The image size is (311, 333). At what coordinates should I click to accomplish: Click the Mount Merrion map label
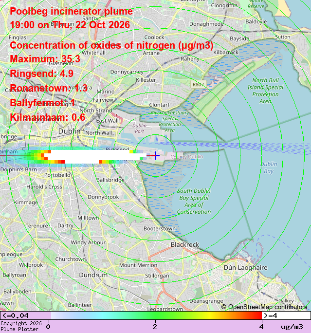[138, 265]
